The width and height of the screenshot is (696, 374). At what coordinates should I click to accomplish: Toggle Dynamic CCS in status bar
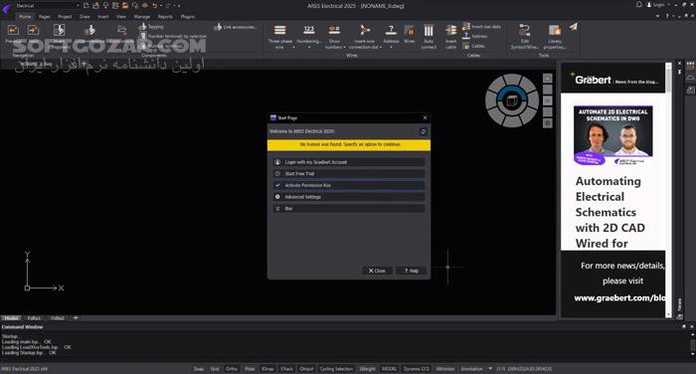(416, 369)
